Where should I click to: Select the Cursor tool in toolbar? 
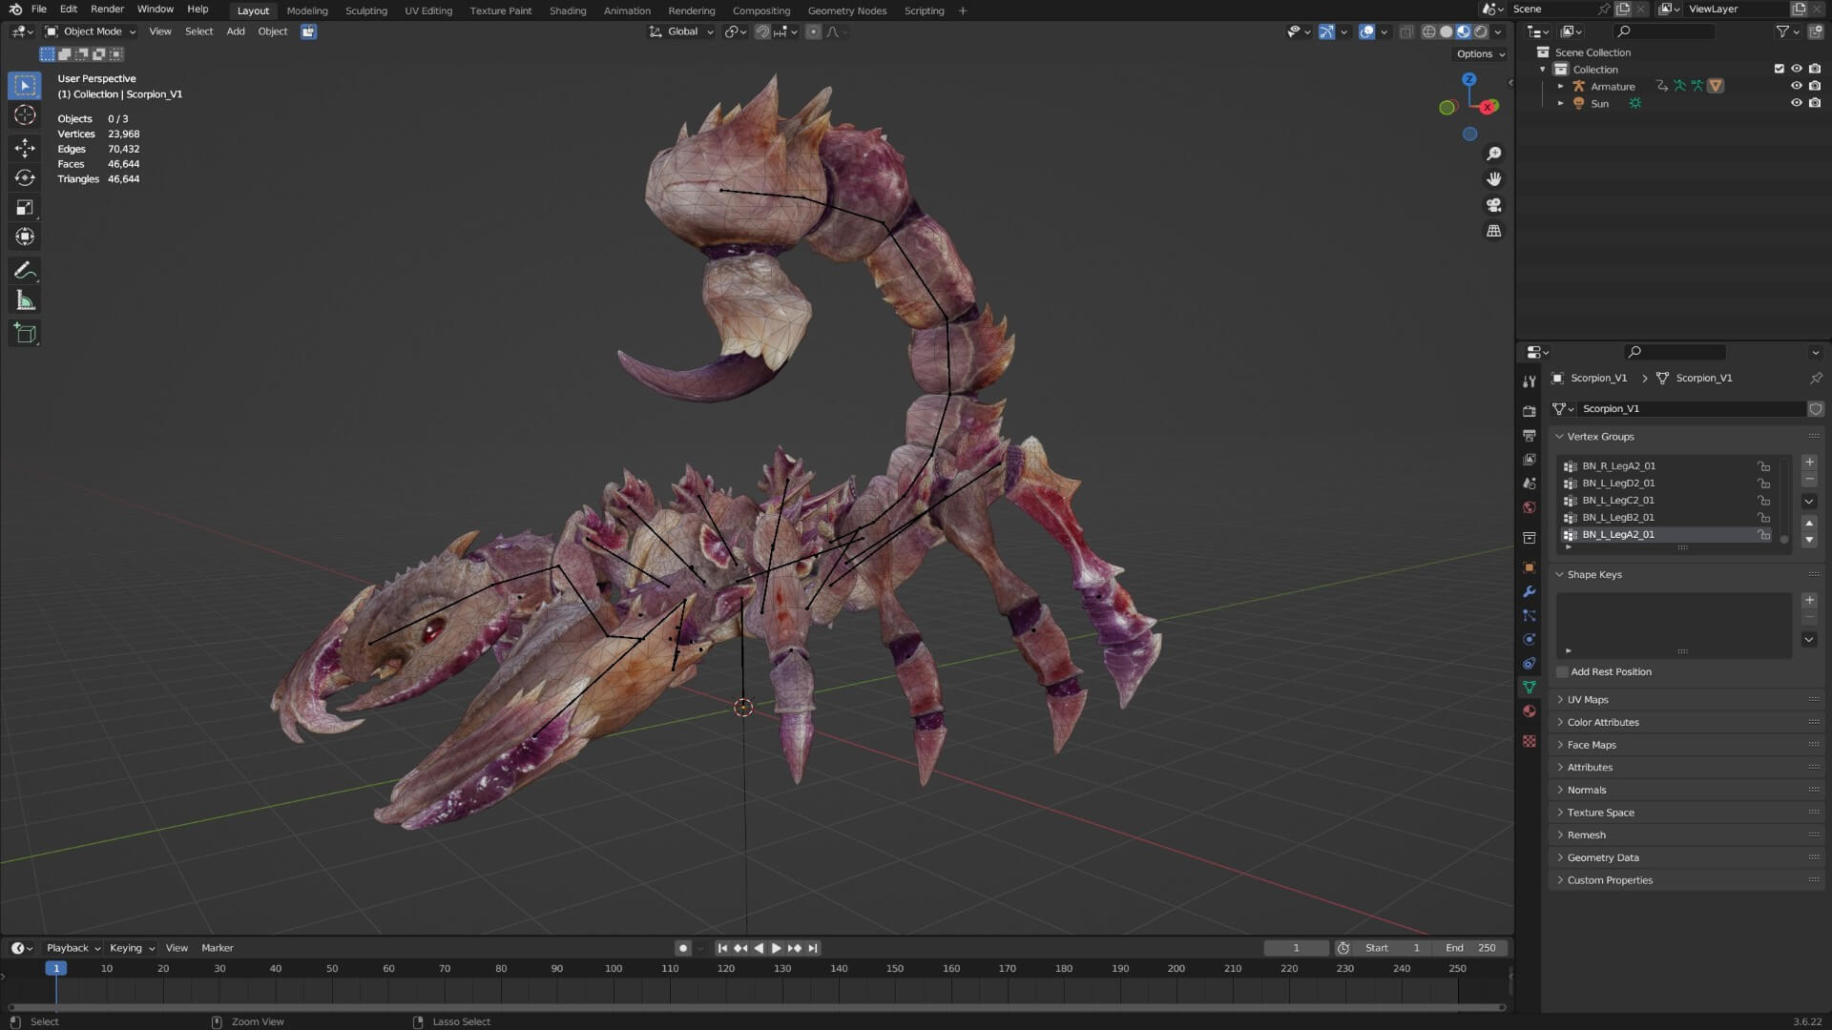click(x=25, y=115)
